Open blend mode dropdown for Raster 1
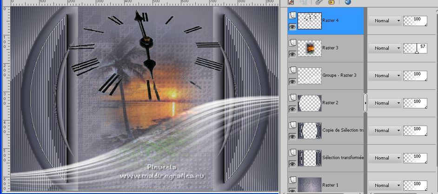The width and height of the screenshot is (438, 194). pyautogui.click(x=385, y=185)
